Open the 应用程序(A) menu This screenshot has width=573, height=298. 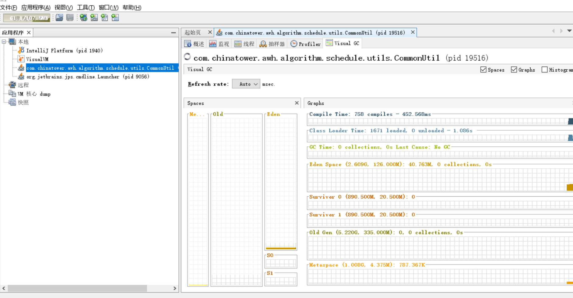[36, 7]
